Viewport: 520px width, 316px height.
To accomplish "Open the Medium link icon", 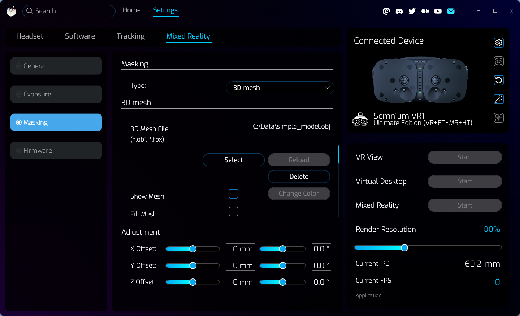I will (425, 11).
